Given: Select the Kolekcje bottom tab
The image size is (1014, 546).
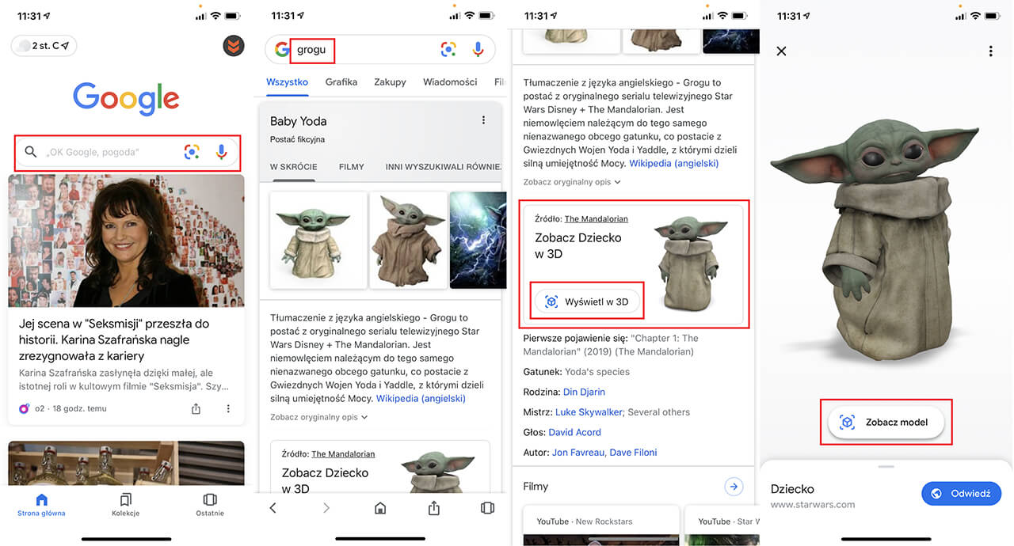Looking at the screenshot, I should 126,505.
